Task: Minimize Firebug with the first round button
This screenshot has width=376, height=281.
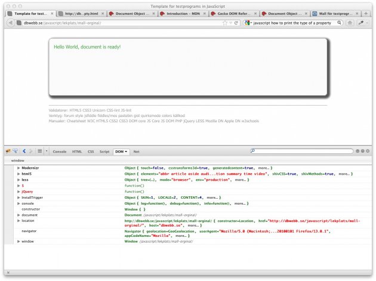Action: [x=357, y=151]
